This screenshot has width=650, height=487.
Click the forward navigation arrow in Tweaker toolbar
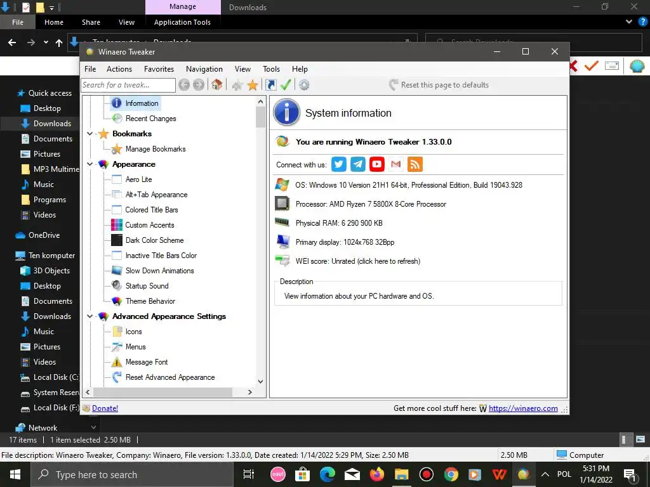tap(199, 85)
